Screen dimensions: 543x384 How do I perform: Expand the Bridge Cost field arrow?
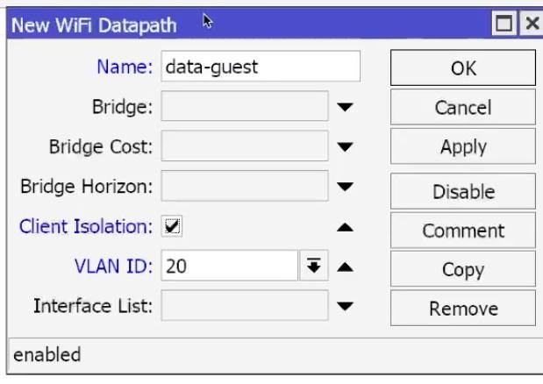(345, 147)
